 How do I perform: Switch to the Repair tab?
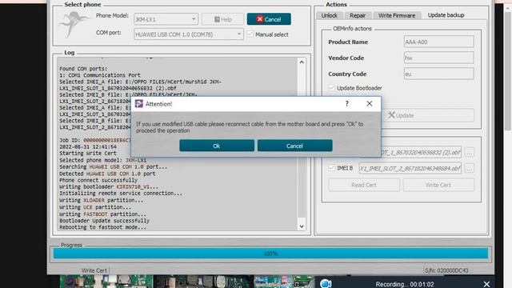[x=358, y=15]
